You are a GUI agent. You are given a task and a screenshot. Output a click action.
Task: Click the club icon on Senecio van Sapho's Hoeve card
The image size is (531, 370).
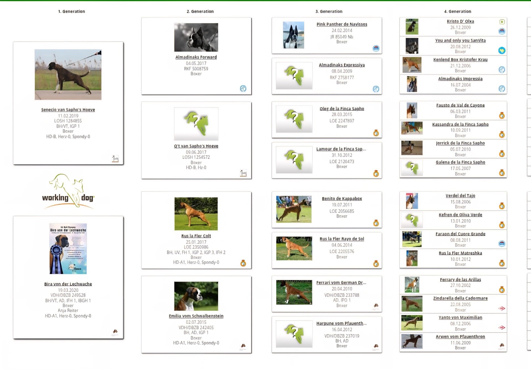point(115,158)
